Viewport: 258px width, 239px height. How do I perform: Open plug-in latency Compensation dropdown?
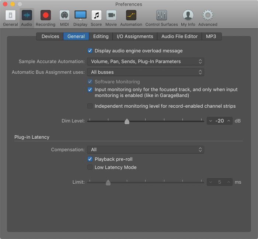click(x=146, y=150)
